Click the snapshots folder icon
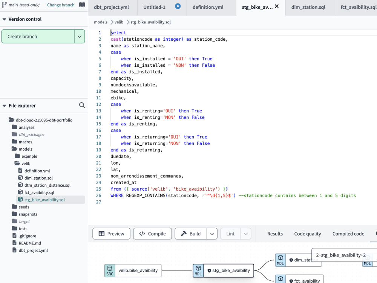This screenshot has width=377, height=283. [x=14, y=214]
